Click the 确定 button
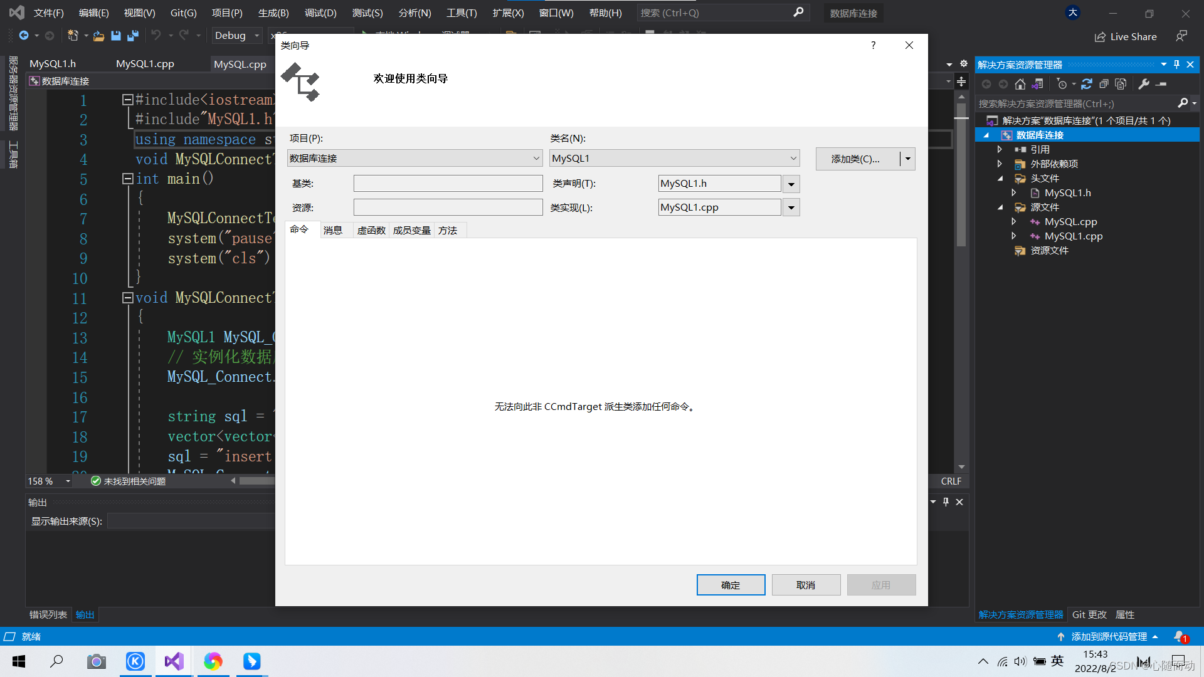Screen dimensions: 1204x677 click(731, 585)
